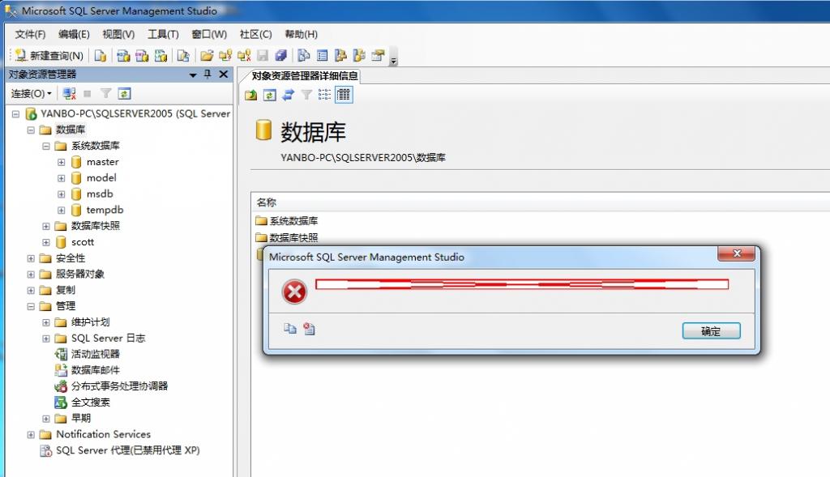Open the 编辑(E) menu
Viewport: 830px width, 477px height.
coord(74,34)
